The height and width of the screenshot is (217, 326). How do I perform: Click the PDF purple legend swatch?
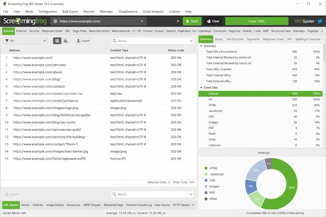click(206, 193)
